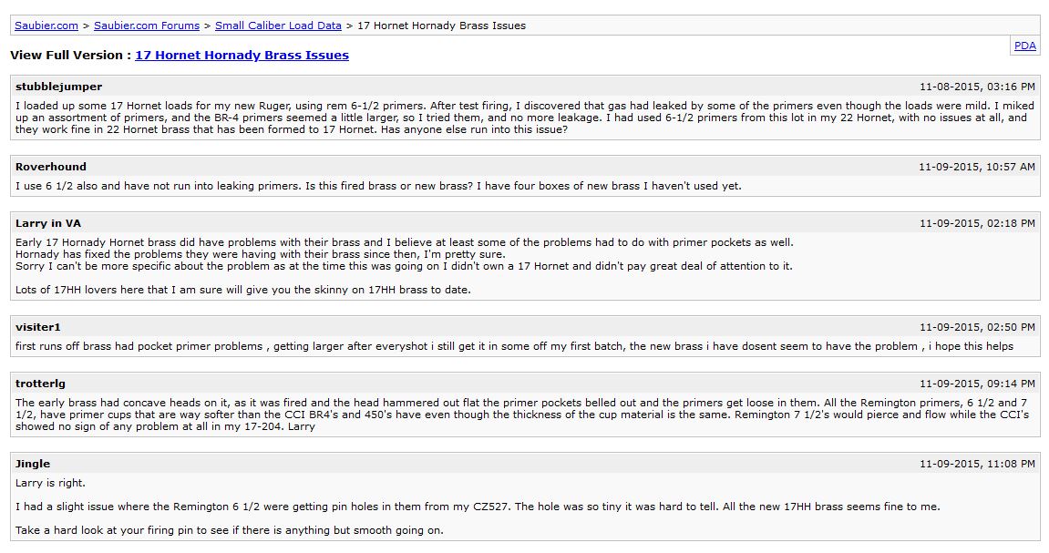Click the stubblejumper username heading
The height and width of the screenshot is (553, 1049).
[59, 87]
